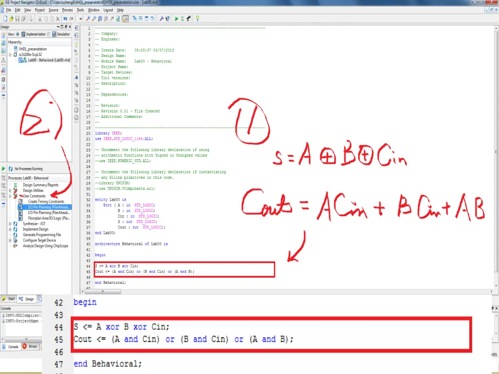Expand the Configure Target Device process
499x374 pixels.
point(10,241)
